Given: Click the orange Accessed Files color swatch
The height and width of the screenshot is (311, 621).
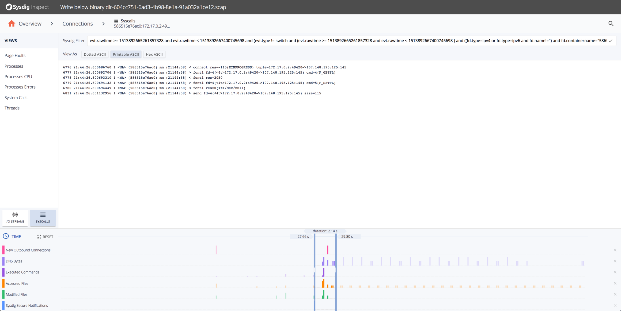Looking at the screenshot, I should click(x=3, y=283).
